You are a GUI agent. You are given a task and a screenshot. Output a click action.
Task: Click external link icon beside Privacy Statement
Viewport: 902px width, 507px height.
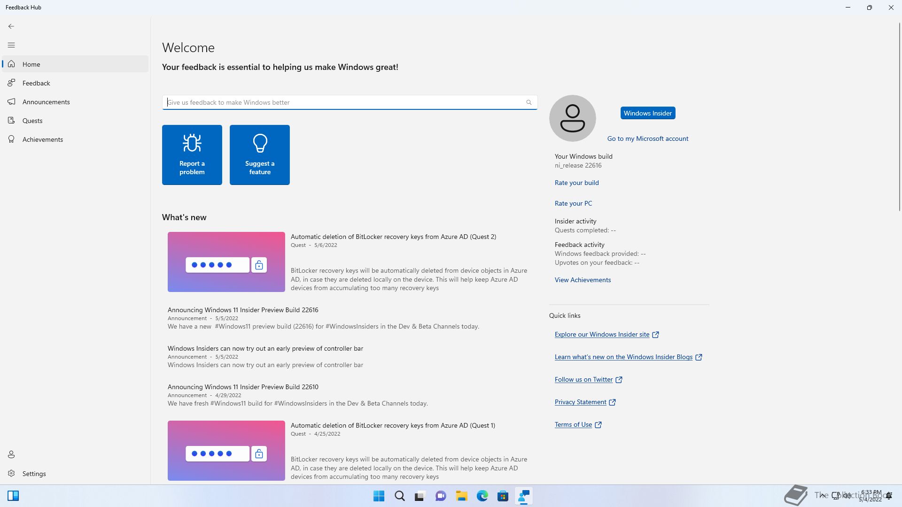pos(613,402)
